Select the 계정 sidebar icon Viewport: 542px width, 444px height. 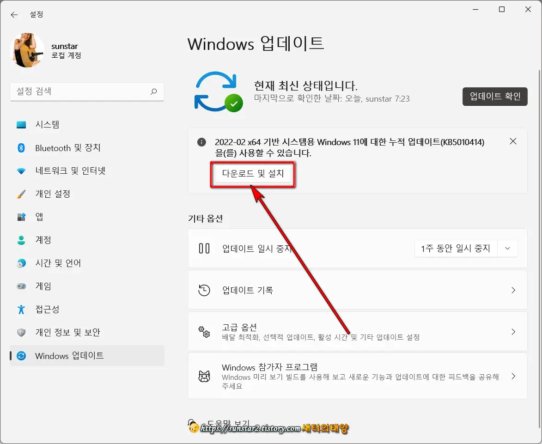click(x=21, y=240)
